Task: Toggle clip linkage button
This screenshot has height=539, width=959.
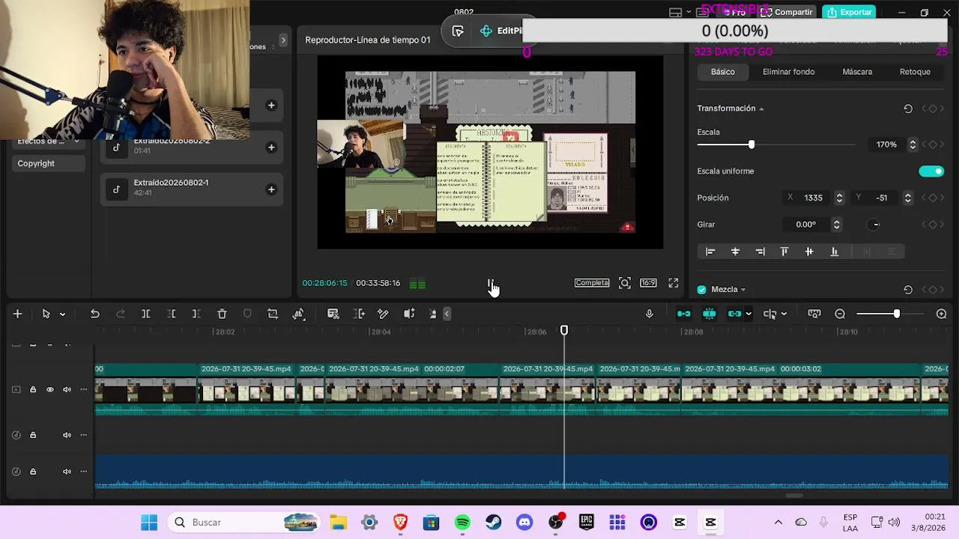Action: click(x=734, y=314)
